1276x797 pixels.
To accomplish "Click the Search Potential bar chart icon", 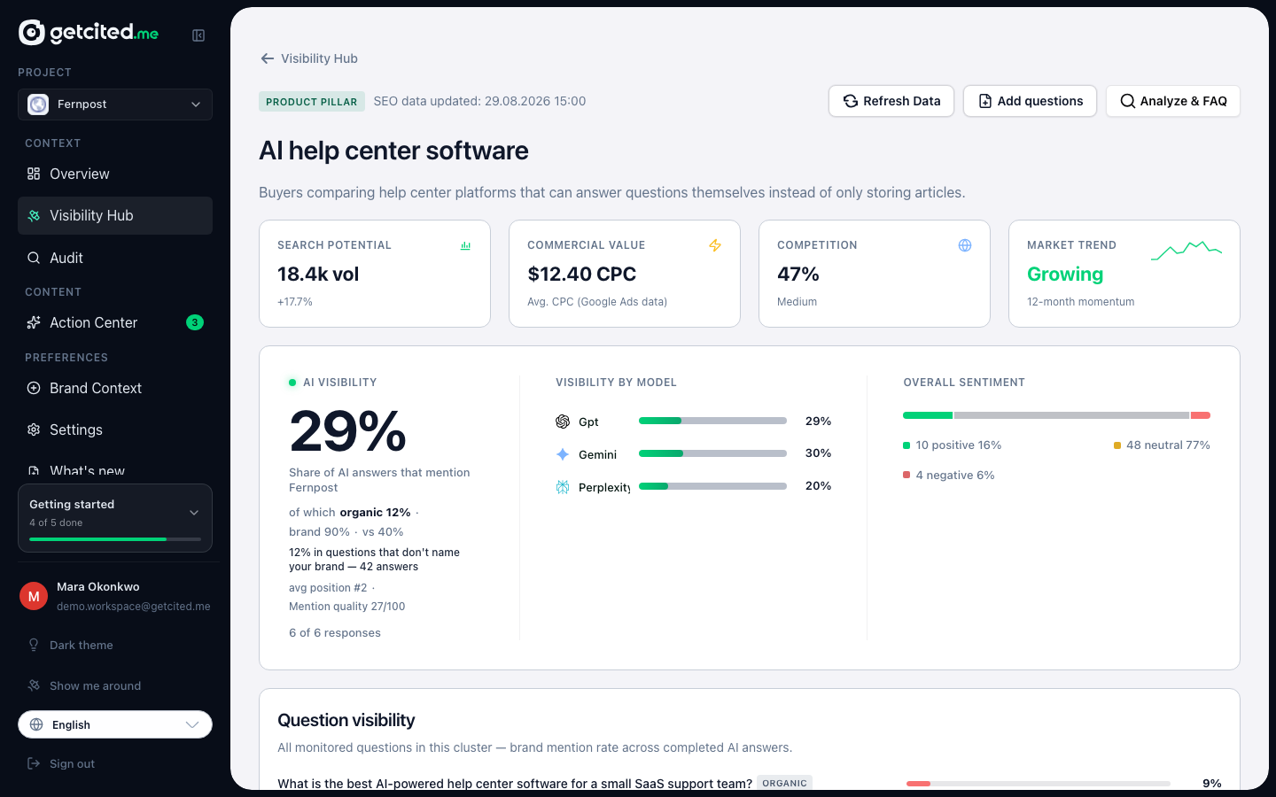I will [465, 245].
